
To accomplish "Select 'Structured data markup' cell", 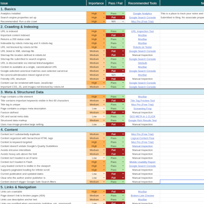I will tap(43, 120).
